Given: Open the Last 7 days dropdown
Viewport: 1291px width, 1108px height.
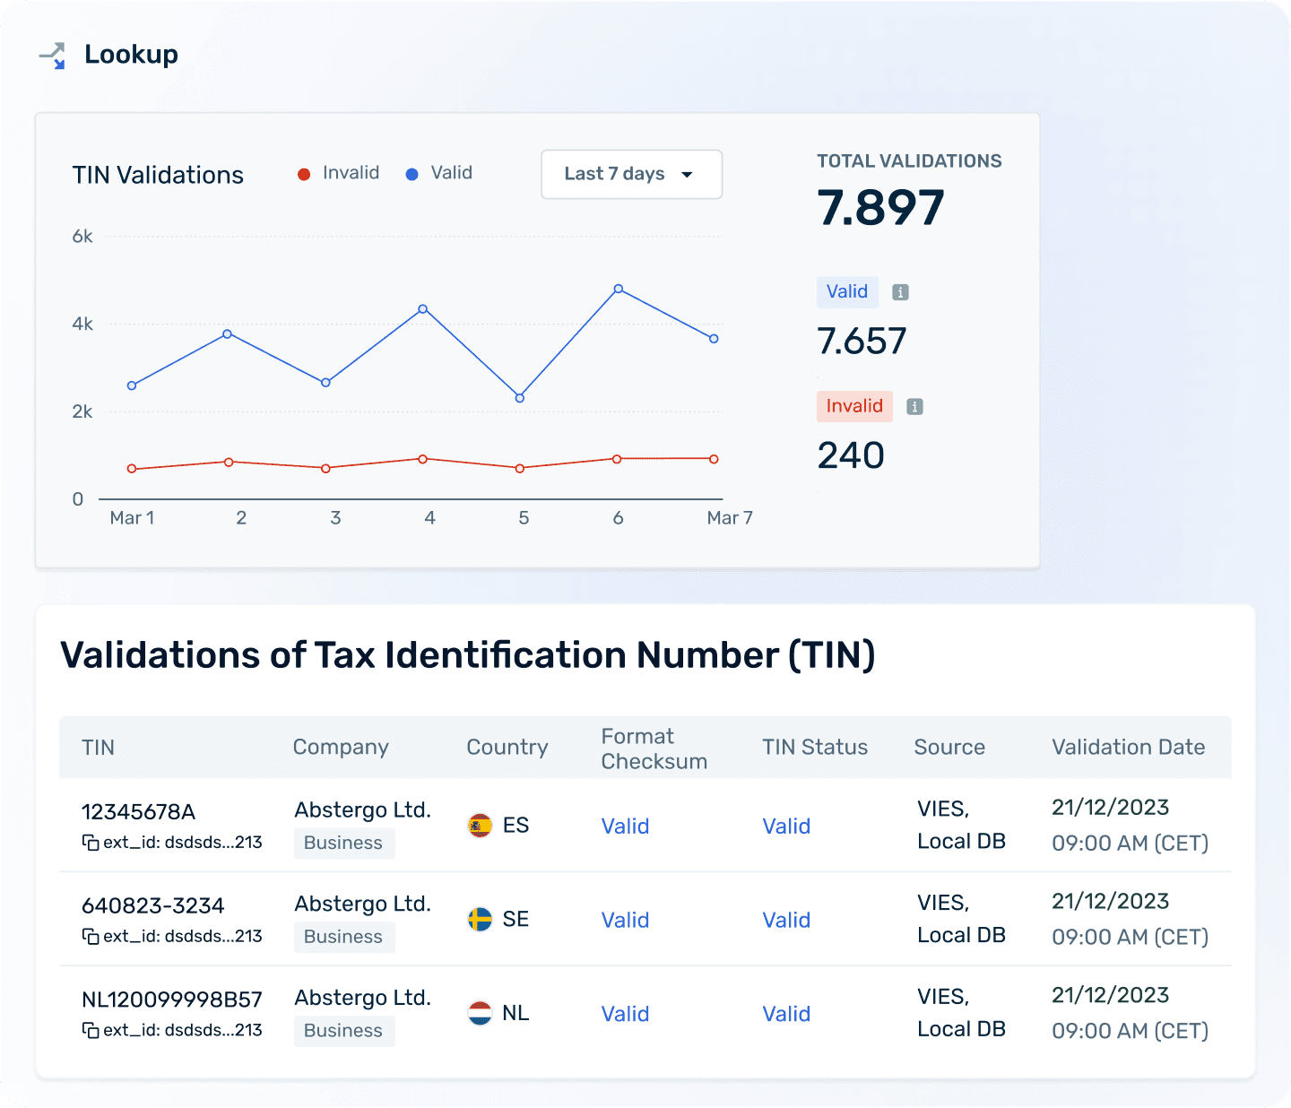Looking at the screenshot, I should coord(631,174).
